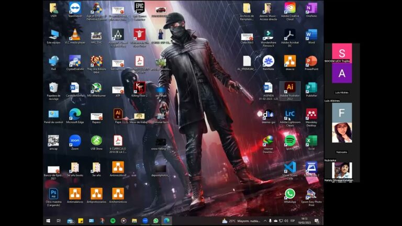Open Age of Empires Definitive Edition shortcut
Image resolution: width=402 pixels, height=226 pixels.
point(96,12)
